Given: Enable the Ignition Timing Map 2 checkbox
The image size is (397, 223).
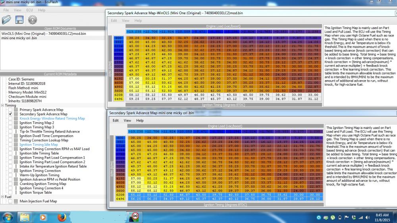Looking at the screenshot, I should point(10,123).
